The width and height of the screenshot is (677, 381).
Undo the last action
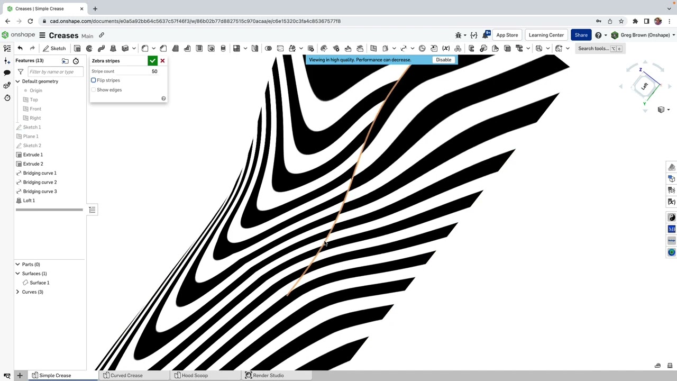click(20, 48)
